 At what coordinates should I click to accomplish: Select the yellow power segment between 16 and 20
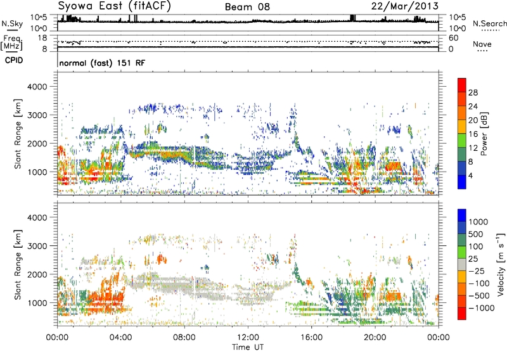462,127
